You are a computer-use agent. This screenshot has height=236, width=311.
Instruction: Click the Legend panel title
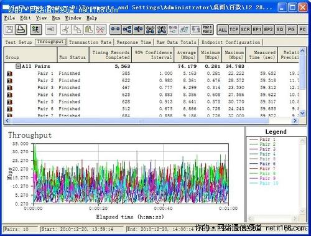[x=276, y=132]
